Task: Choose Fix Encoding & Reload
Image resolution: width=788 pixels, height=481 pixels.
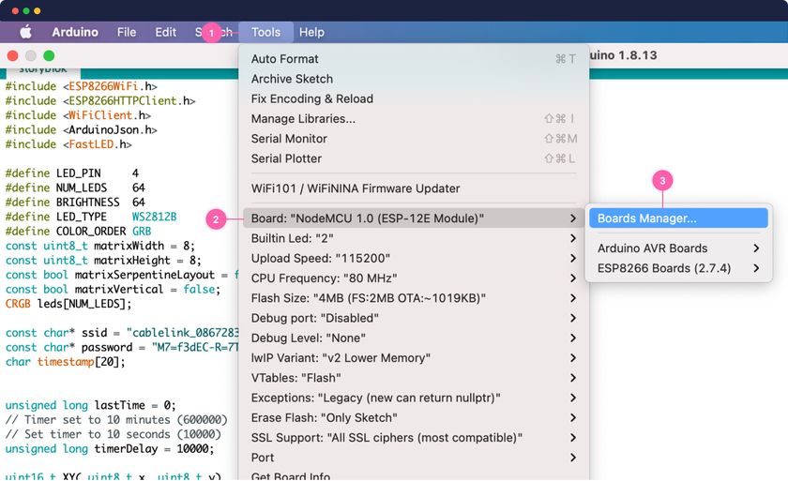Action: point(413,98)
